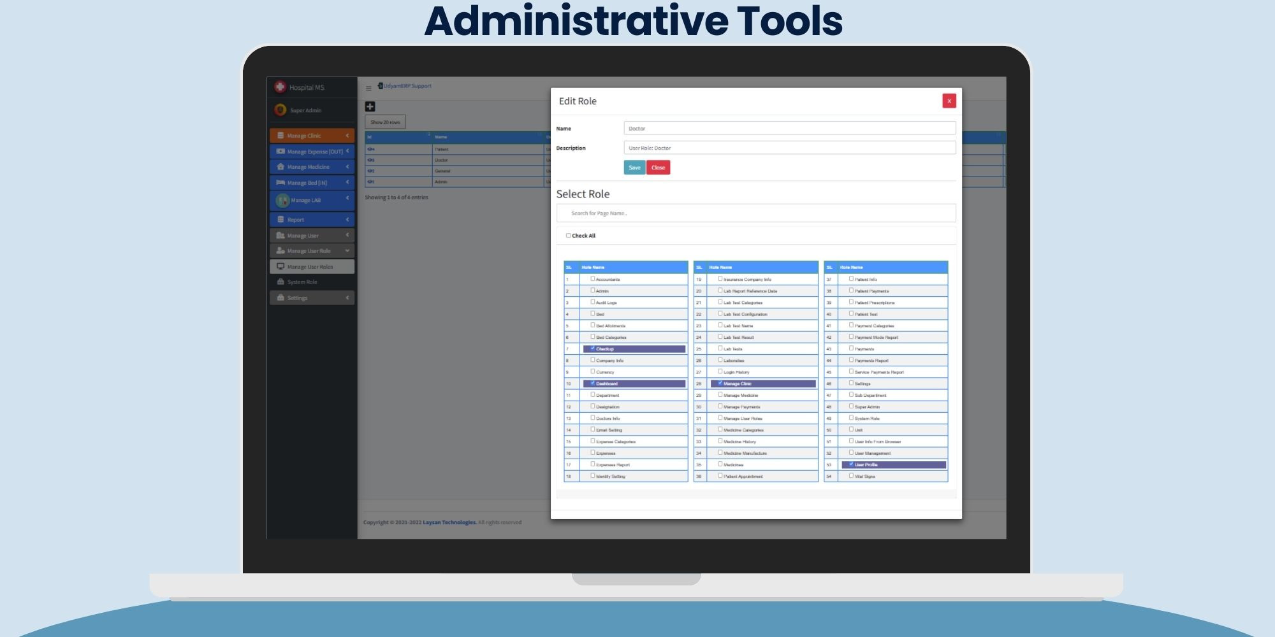Click the Search for Page Name field
Image resolution: width=1275 pixels, height=637 pixels.
[x=755, y=213]
